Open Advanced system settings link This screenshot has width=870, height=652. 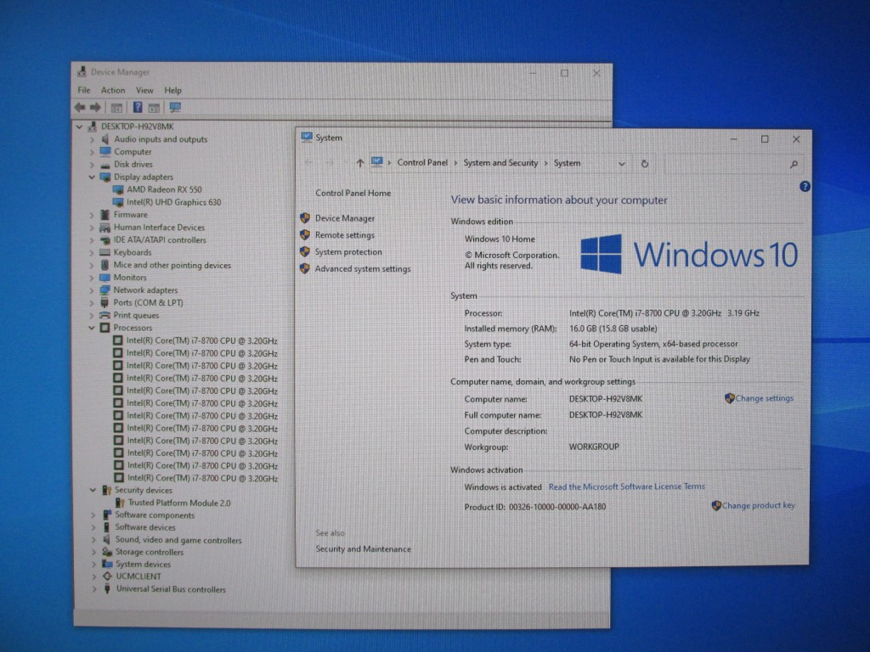pos(363,269)
